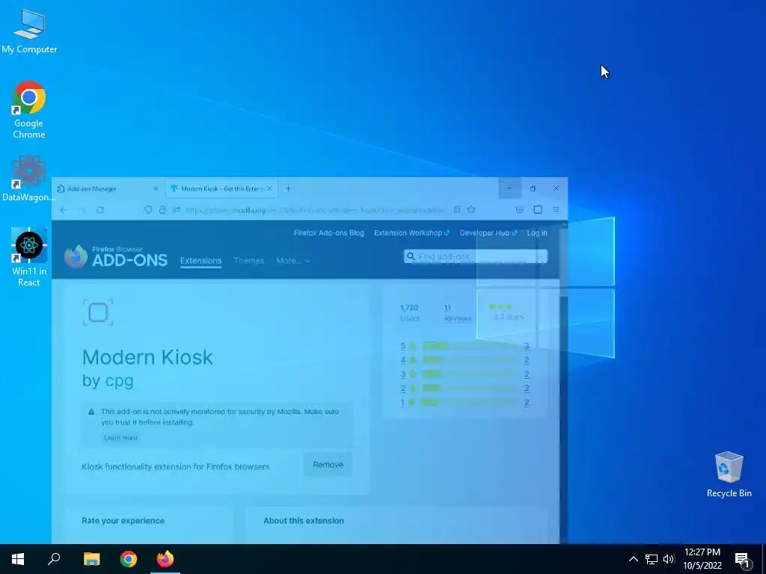Reload the Firefox page
The height and width of the screenshot is (574, 766).
[100, 210]
